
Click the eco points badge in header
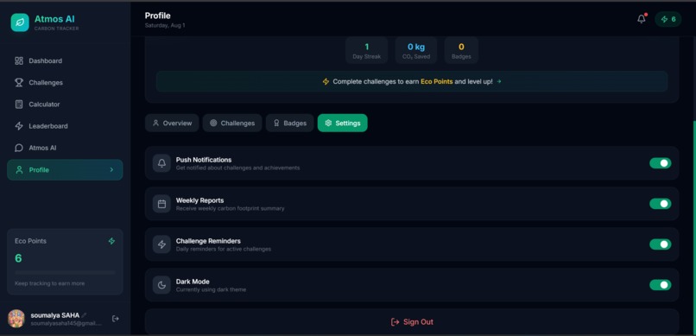pos(668,19)
